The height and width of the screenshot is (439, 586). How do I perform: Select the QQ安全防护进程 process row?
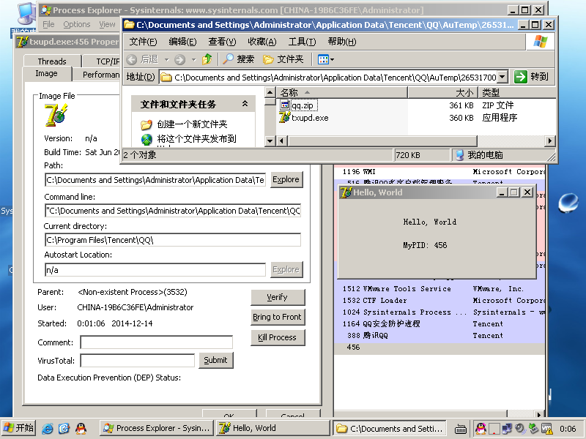[x=439, y=323]
